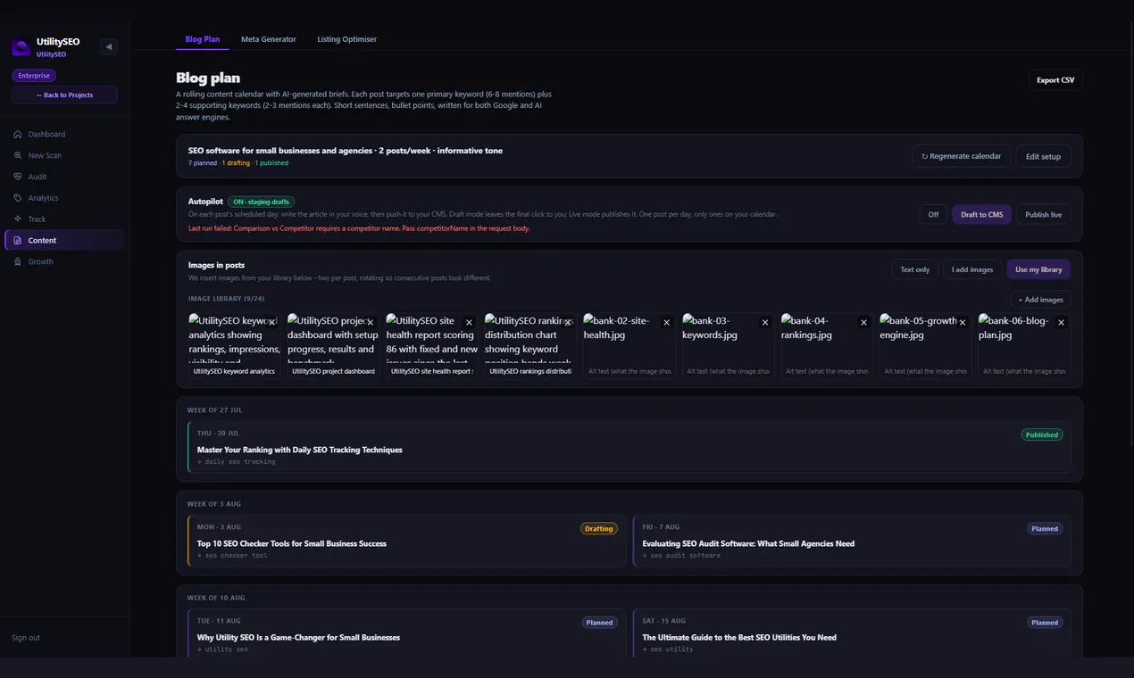Remove bank-06-blog-plan.jpg from the library
The height and width of the screenshot is (678, 1134).
(1061, 322)
